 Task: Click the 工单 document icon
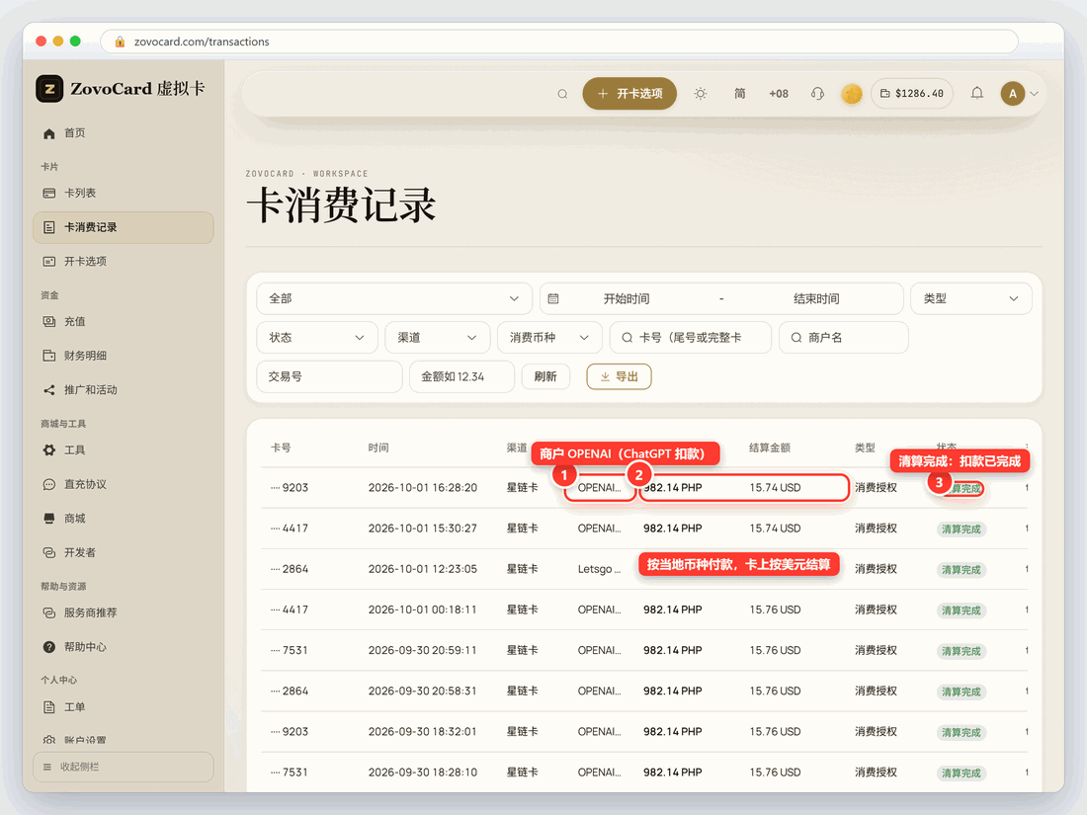point(49,707)
